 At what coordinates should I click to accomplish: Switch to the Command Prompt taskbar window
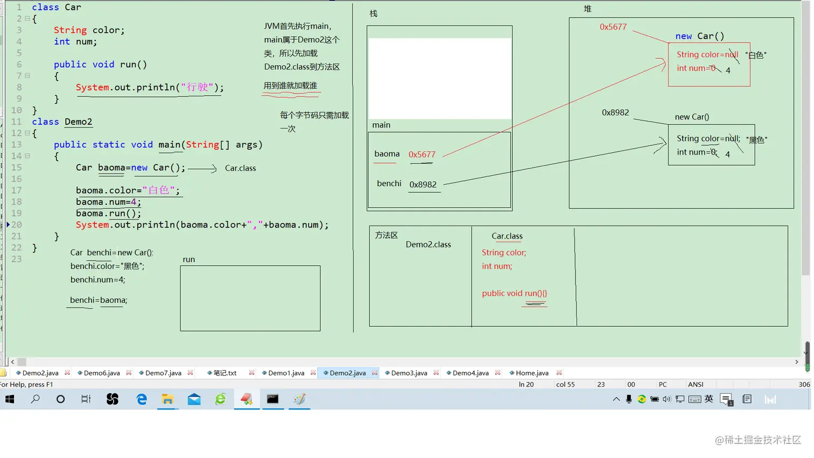tap(273, 399)
